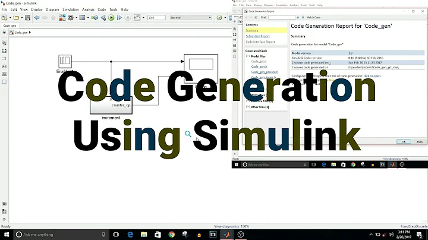Click the Find text field in report

tap(281, 17)
